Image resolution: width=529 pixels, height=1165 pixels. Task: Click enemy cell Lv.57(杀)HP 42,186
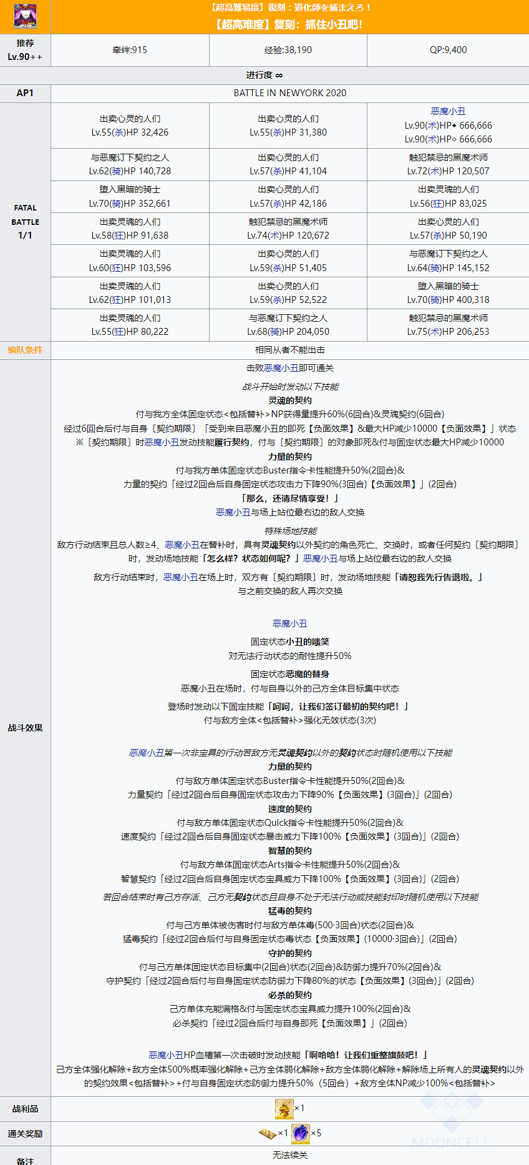288,197
